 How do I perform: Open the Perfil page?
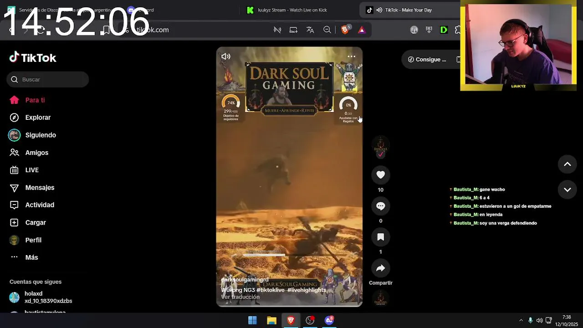26,240
